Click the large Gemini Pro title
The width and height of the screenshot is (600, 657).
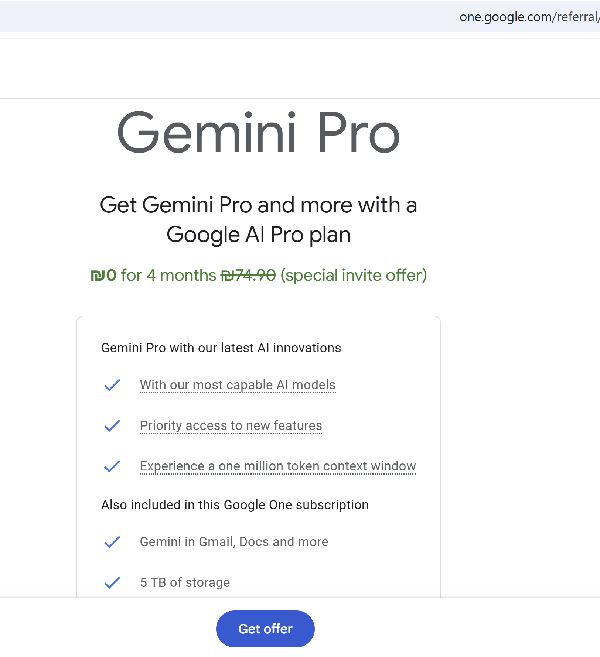click(x=258, y=133)
